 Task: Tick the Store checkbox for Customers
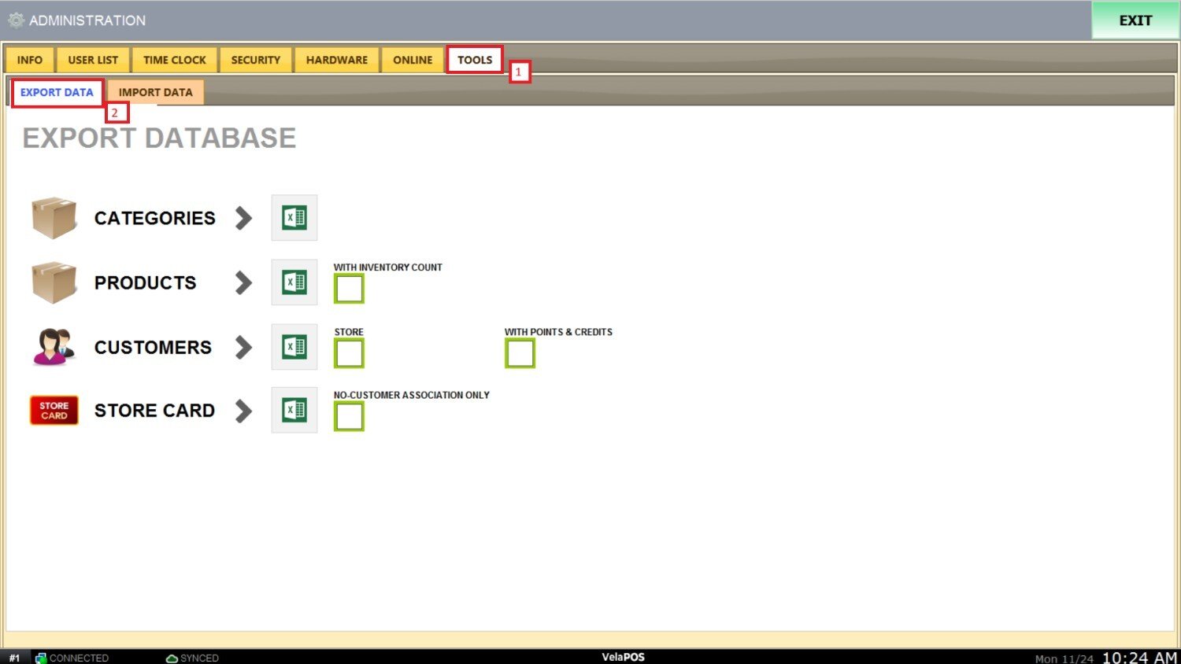coord(349,353)
